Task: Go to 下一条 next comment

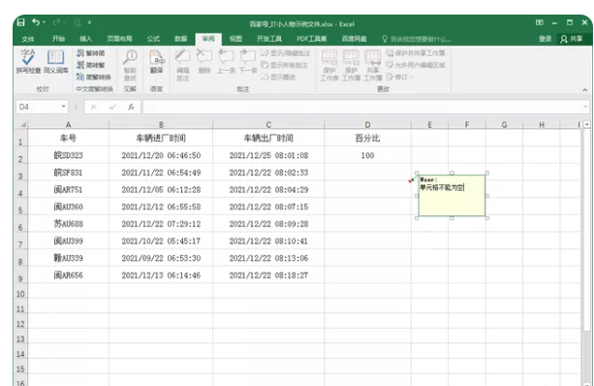Action: coord(248,61)
